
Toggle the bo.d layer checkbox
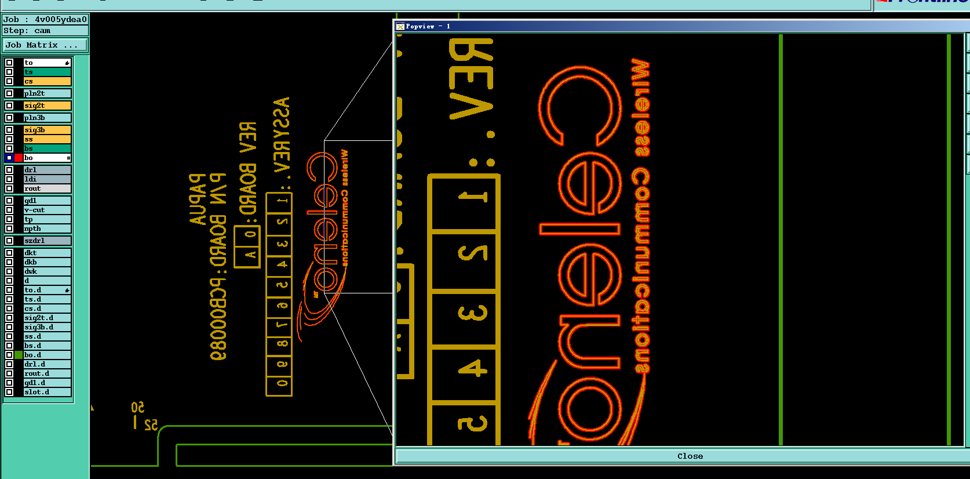pos(9,355)
